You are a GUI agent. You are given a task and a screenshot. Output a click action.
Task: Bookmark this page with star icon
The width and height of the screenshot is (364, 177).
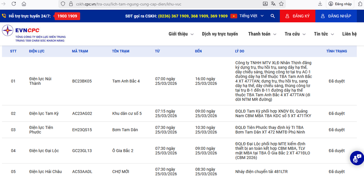pos(281,4)
